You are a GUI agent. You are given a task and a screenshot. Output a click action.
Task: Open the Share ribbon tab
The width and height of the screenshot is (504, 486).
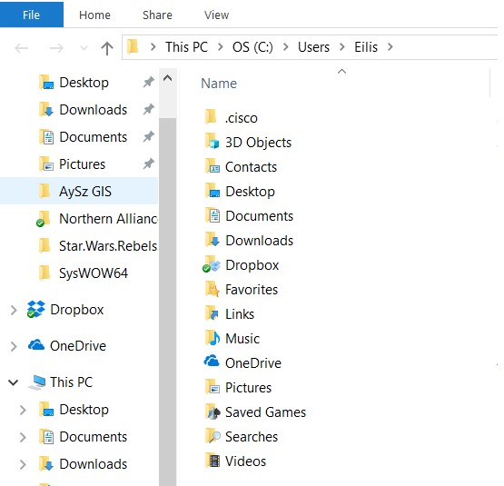pos(157,15)
